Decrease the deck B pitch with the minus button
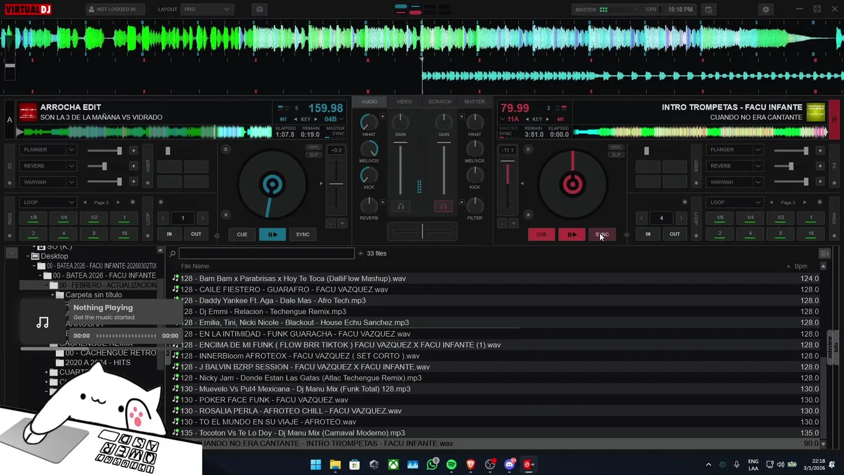 pyautogui.click(x=502, y=224)
